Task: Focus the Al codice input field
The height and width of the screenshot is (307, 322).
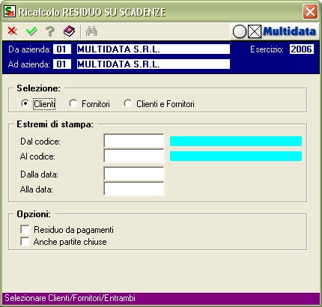Action: 134,156
